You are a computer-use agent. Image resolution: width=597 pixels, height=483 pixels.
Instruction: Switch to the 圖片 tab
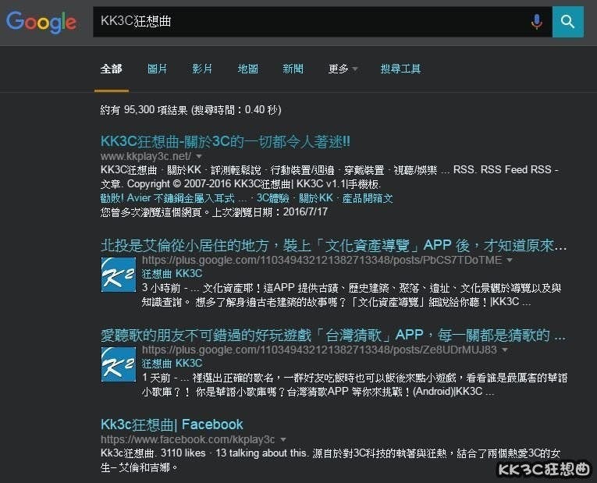(x=157, y=69)
